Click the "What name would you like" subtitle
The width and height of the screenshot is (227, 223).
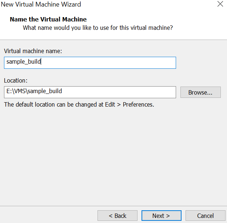(x=97, y=28)
